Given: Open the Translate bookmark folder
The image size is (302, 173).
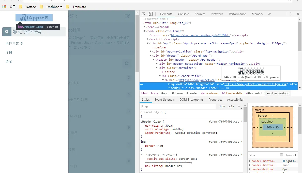Looking at the screenshot, I should pyautogui.click(x=76, y=7).
